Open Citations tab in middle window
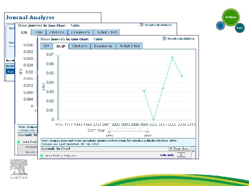249x186 pixels. (57, 32)
